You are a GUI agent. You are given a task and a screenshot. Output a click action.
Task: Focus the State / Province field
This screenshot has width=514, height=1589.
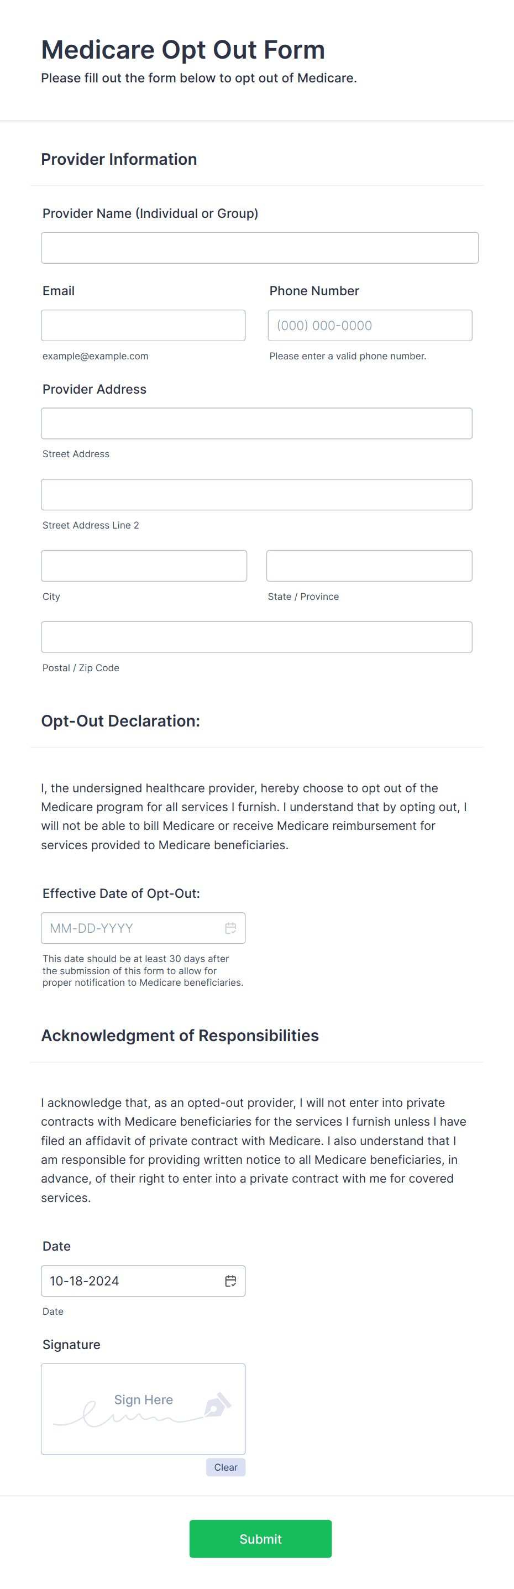[369, 566]
